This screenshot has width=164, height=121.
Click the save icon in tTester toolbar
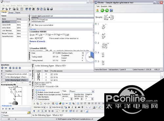click(x=111, y=10)
